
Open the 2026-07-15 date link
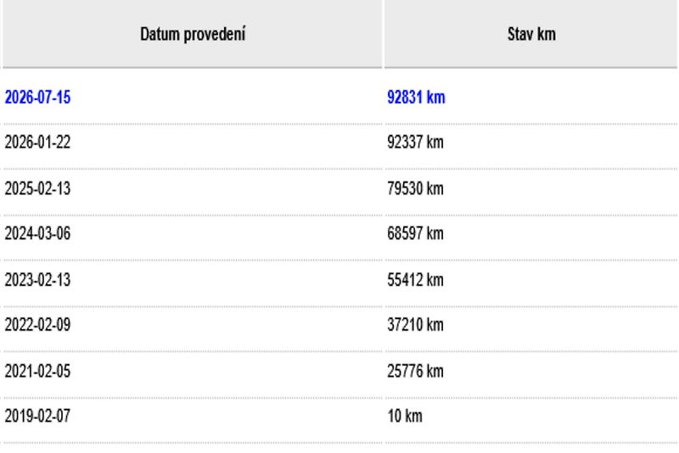click(37, 98)
